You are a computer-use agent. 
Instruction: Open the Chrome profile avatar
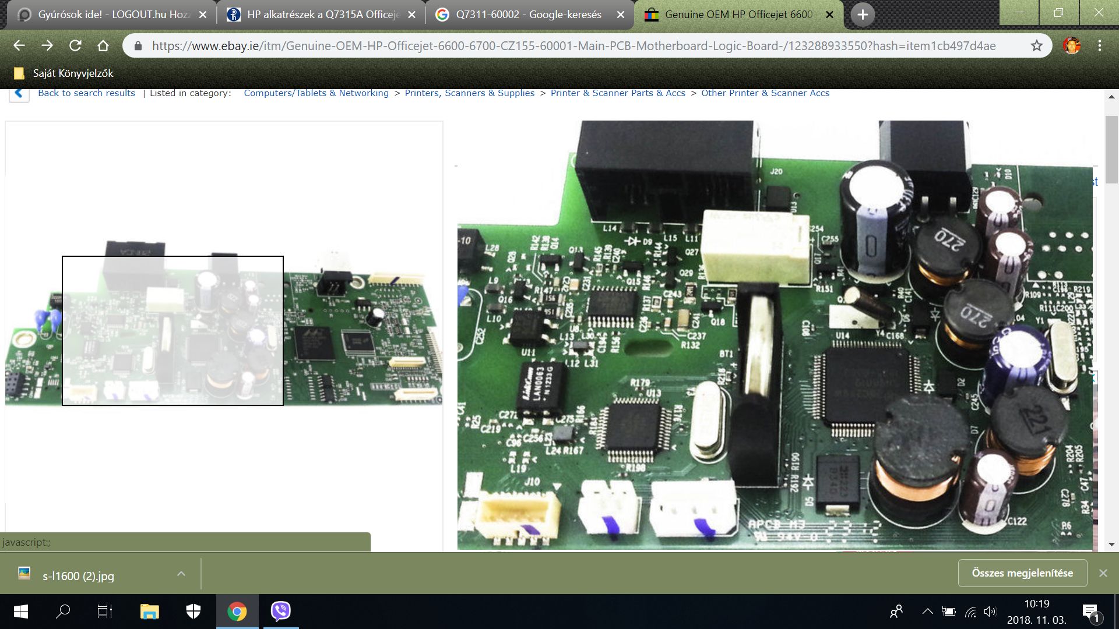point(1071,45)
